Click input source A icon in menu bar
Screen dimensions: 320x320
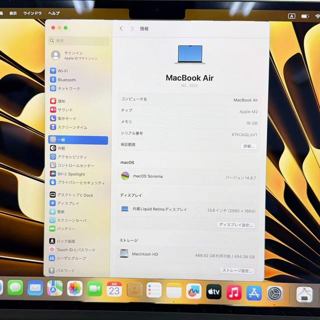[x=292, y=16]
